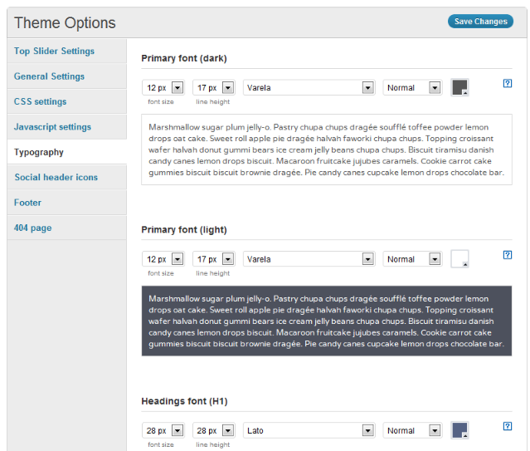530x451 pixels.
Task: Open dark primary font color swatch
Action: 459,87
